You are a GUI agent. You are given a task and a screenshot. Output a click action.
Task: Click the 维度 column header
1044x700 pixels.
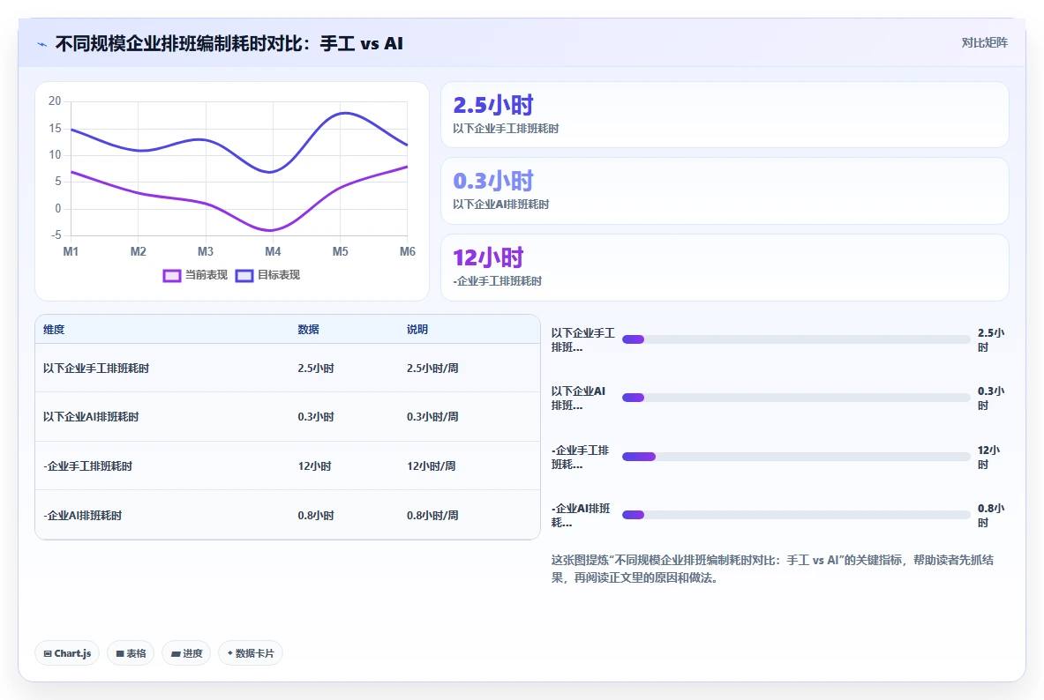[54, 330]
